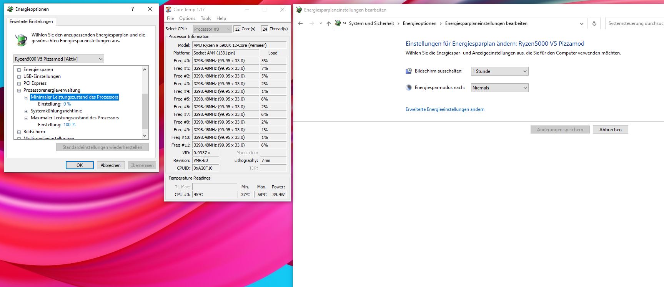
Task: Click the scroll down arrow in settings tree
Action: [x=145, y=135]
